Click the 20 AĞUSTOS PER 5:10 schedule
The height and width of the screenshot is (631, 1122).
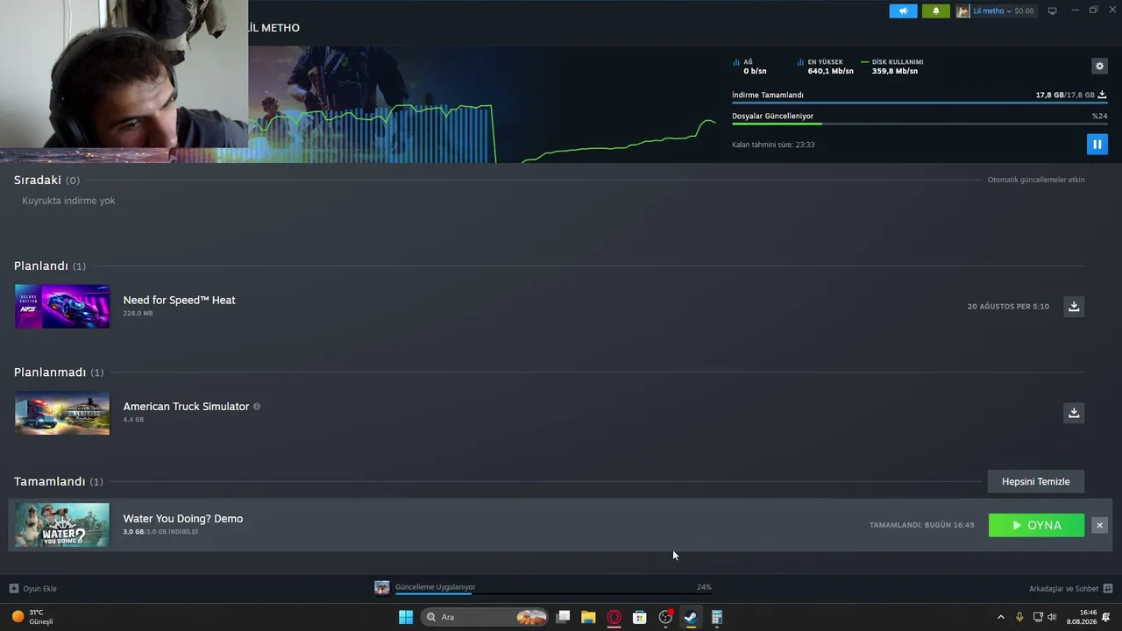click(1008, 307)
